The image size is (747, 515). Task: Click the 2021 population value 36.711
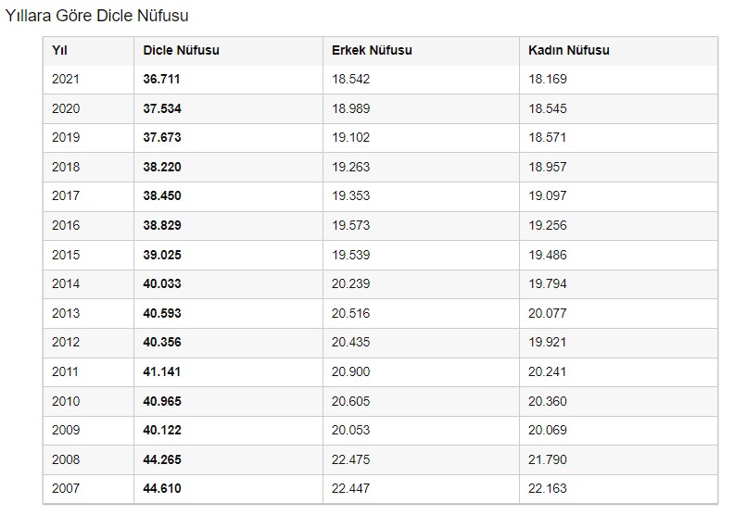162,80
